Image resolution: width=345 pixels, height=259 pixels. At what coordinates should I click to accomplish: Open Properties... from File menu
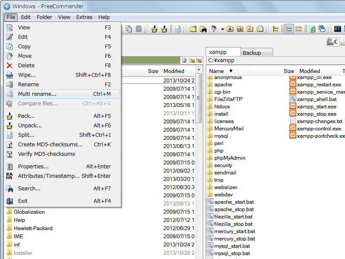63,166
